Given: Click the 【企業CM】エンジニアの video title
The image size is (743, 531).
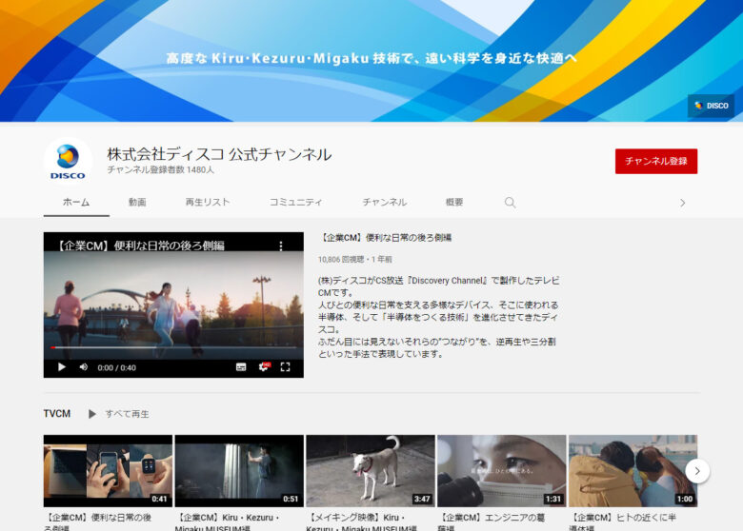Looking at the screenshot, I should click(492, 522).
